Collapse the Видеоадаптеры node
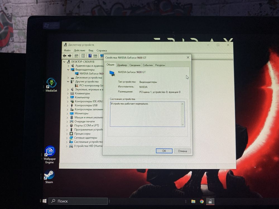Viewport: 279px width, 209px height. pyautogui.click(x=68, y=70)
